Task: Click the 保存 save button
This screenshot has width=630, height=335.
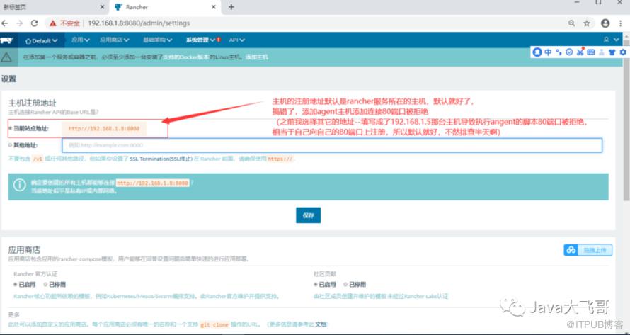Action: click(308, 215)
